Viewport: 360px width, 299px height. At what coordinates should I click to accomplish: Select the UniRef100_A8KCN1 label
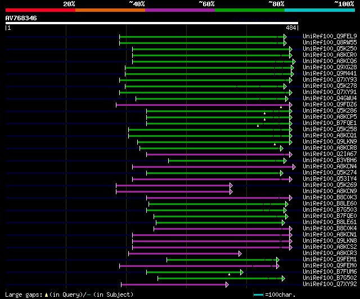(330, 235)
